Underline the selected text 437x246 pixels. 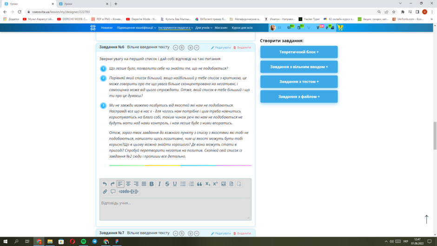[x=175, y=184]
